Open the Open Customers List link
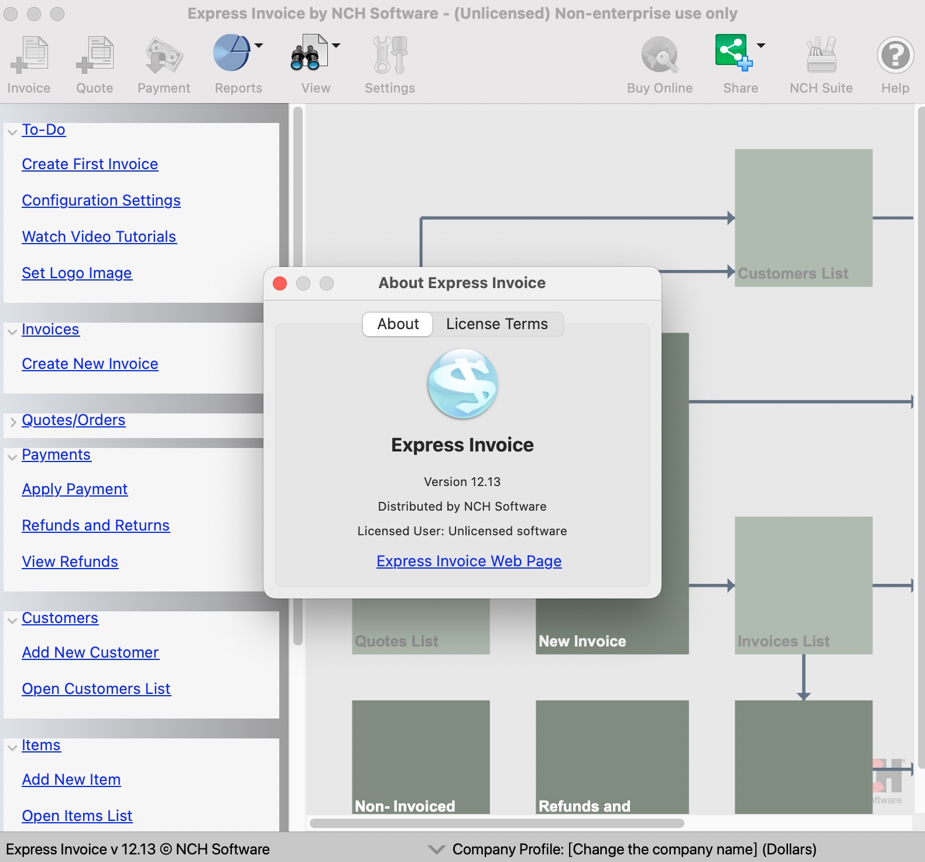This screenshot has height=862, width=925. [97, 689]
